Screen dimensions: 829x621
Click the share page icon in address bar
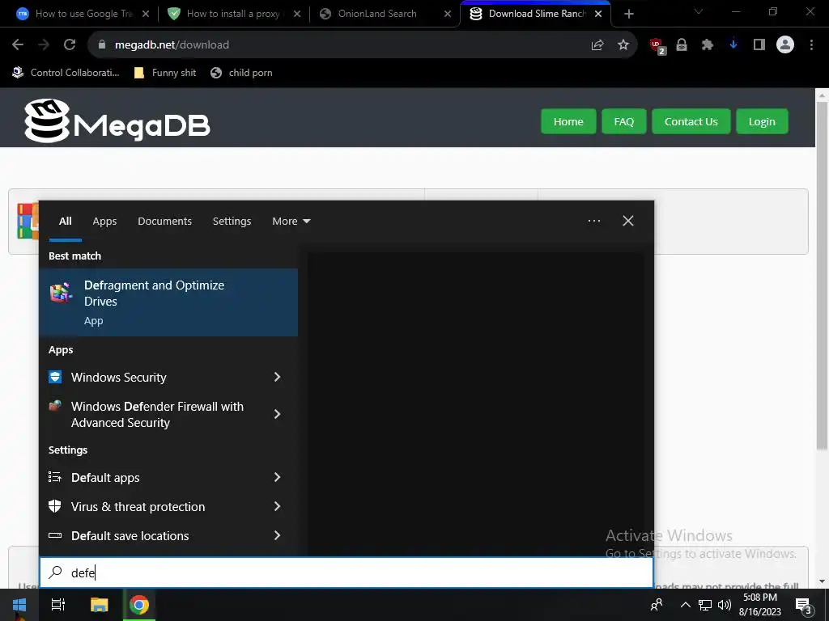(597, 45)
